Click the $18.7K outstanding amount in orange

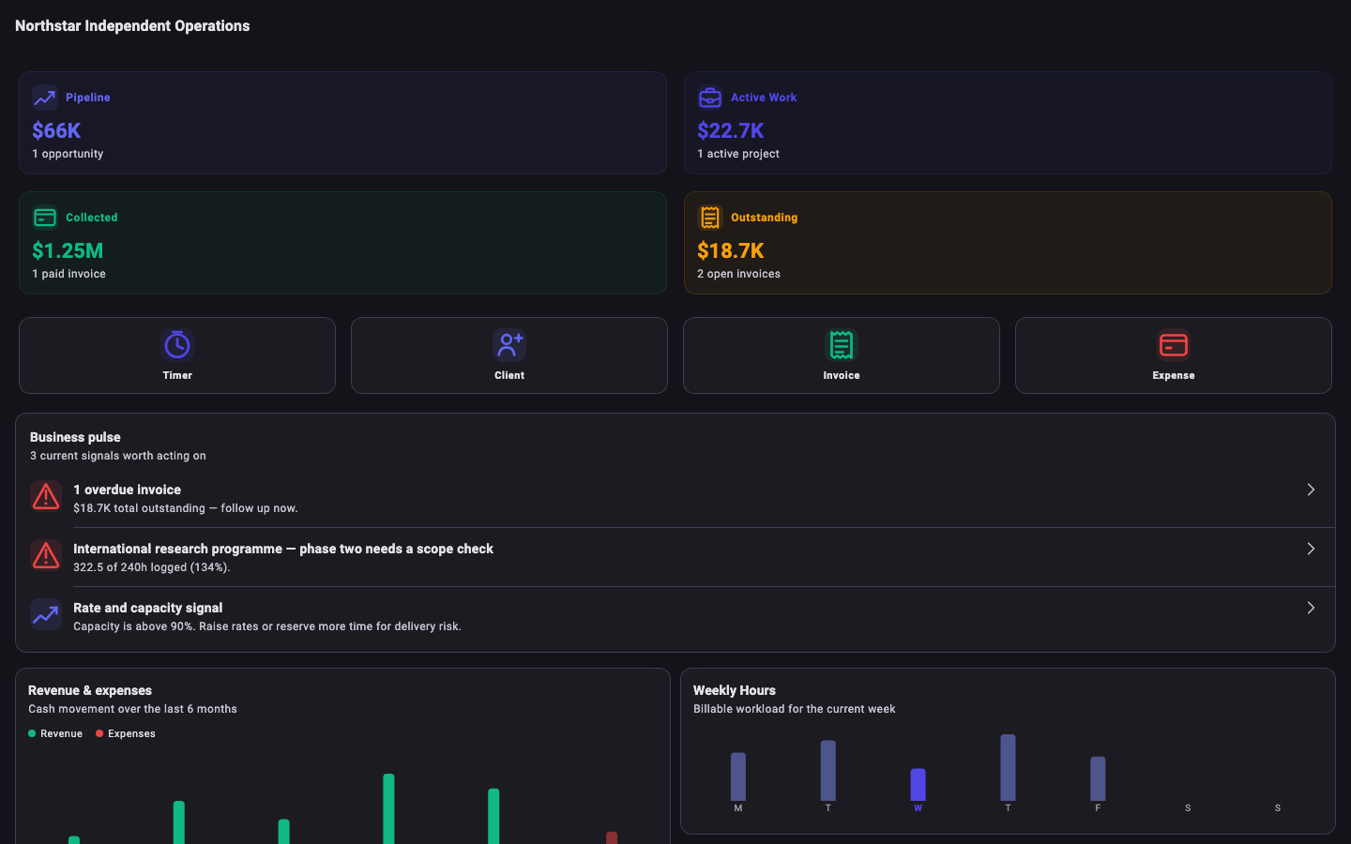(731, 250)
